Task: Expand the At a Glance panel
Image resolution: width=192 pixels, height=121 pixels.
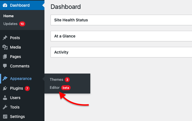Action: (x=121, y=36)
